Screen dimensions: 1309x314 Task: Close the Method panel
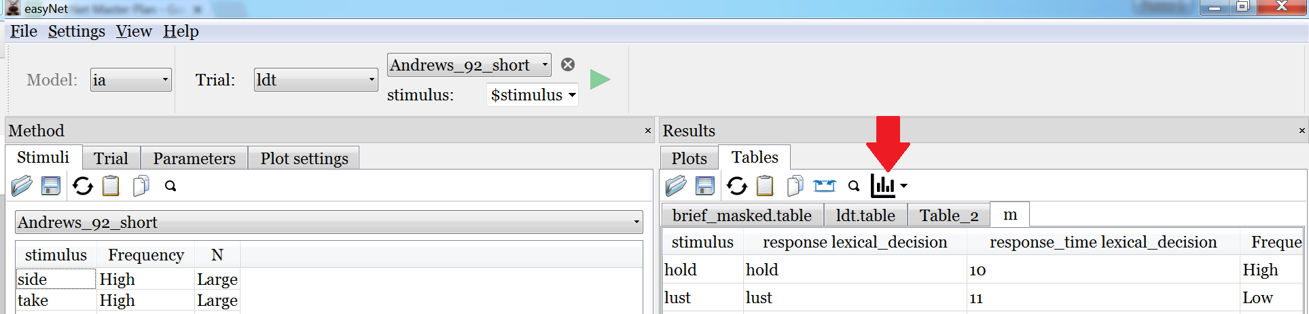pyautogui.click(x=647, y=131)
